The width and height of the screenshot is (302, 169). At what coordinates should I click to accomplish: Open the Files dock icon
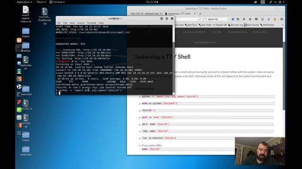click(19, 56)
